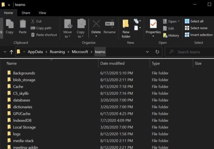Choose Copy path in the ribbon
The height and width of the screenshot is (149, 214).
(41, 28)
